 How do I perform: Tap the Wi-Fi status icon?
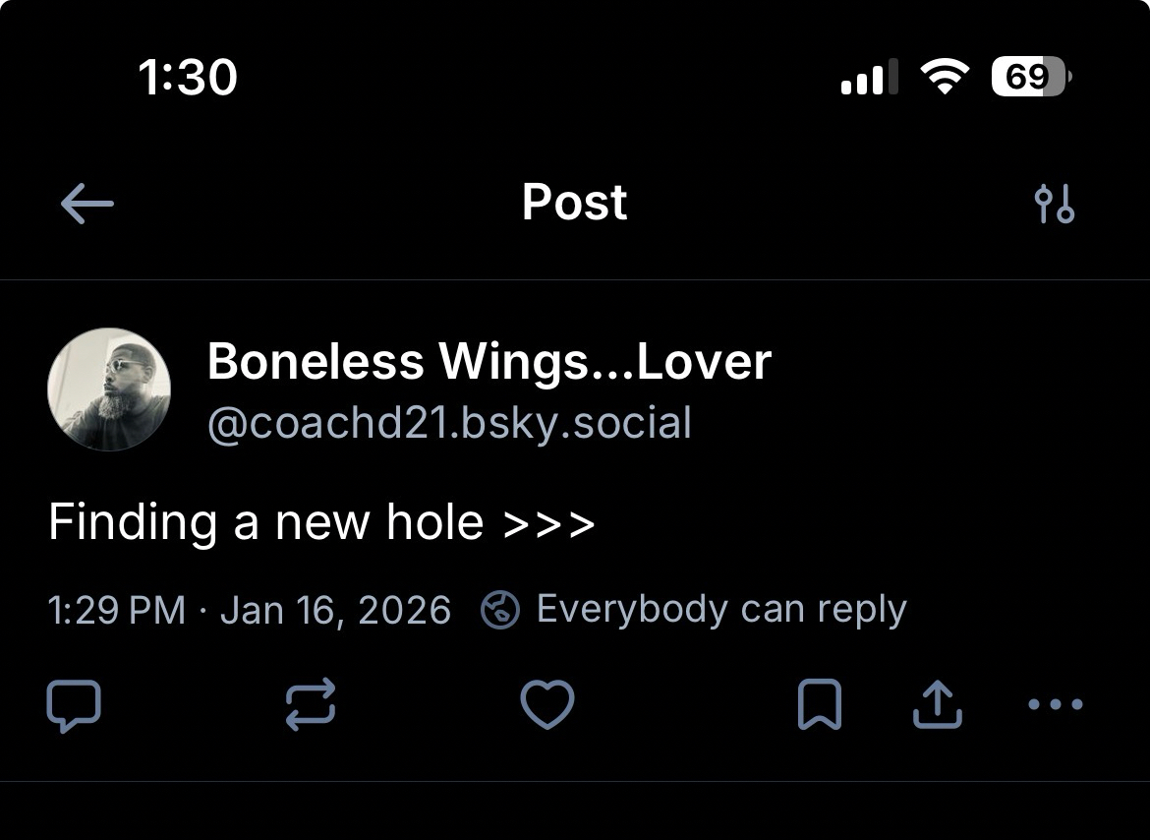click(944, 77)
